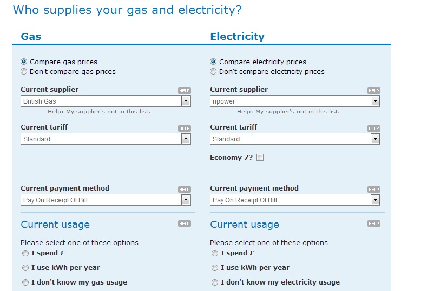Open HELP icon beside gas Current usage
421x291 pixels.
(185, 224)
